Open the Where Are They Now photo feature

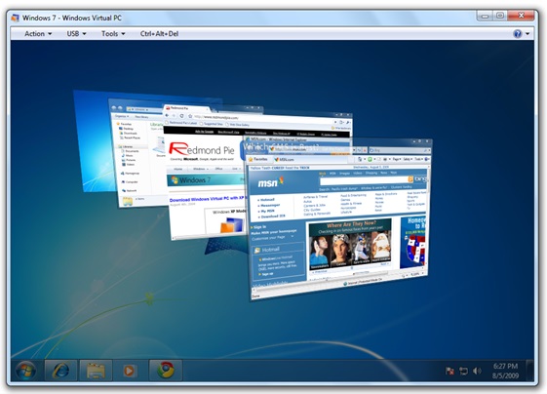click(x=350, y=244)
